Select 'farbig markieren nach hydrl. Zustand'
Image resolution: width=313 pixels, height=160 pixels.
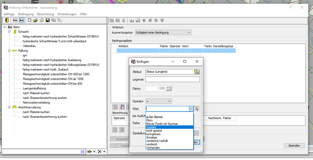45,69
